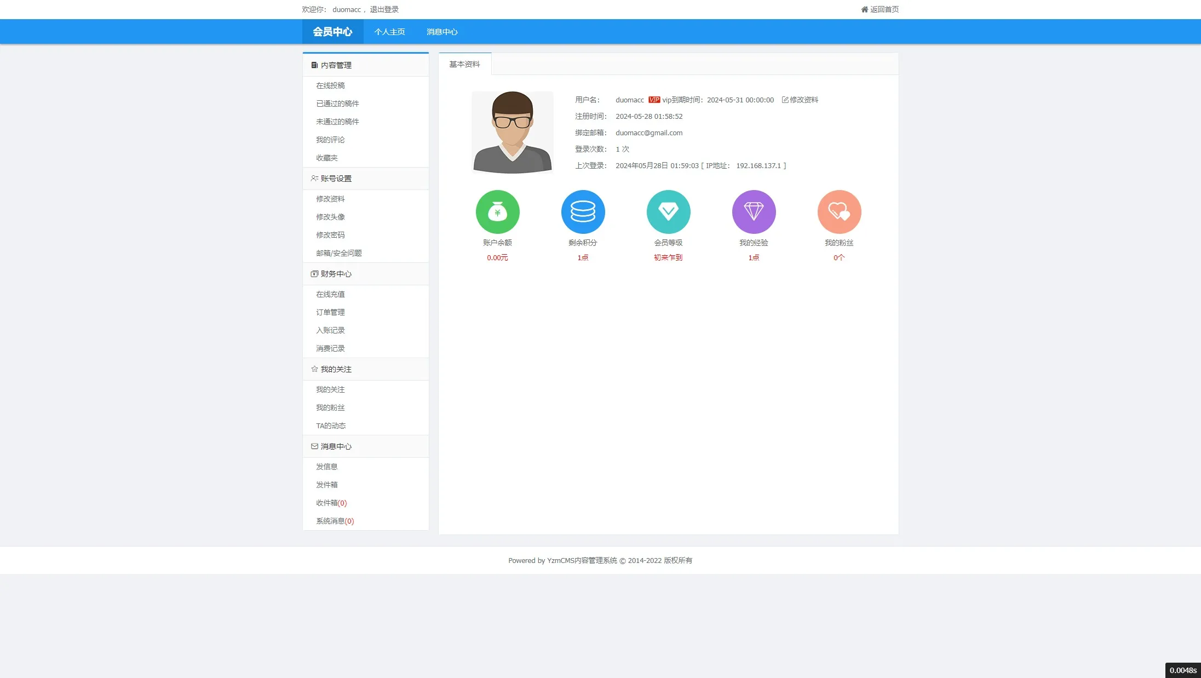Screen dimensions: 1201x678
Task: Click the purple my experience gem icon
Action: 754,212
